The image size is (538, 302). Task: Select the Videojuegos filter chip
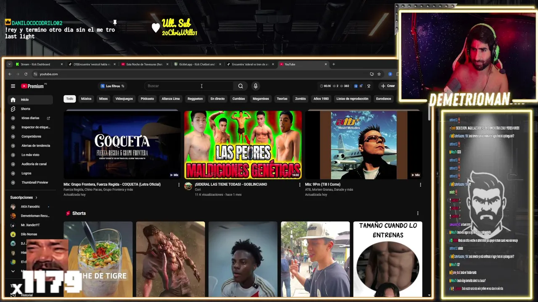pyautogui.click(x=124, y=99)
